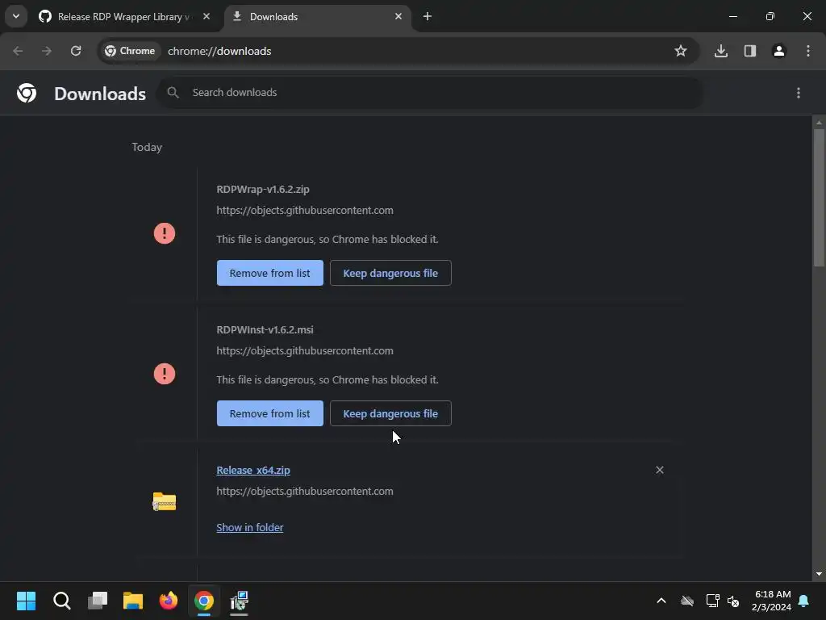Open network status tray icon

713,601
